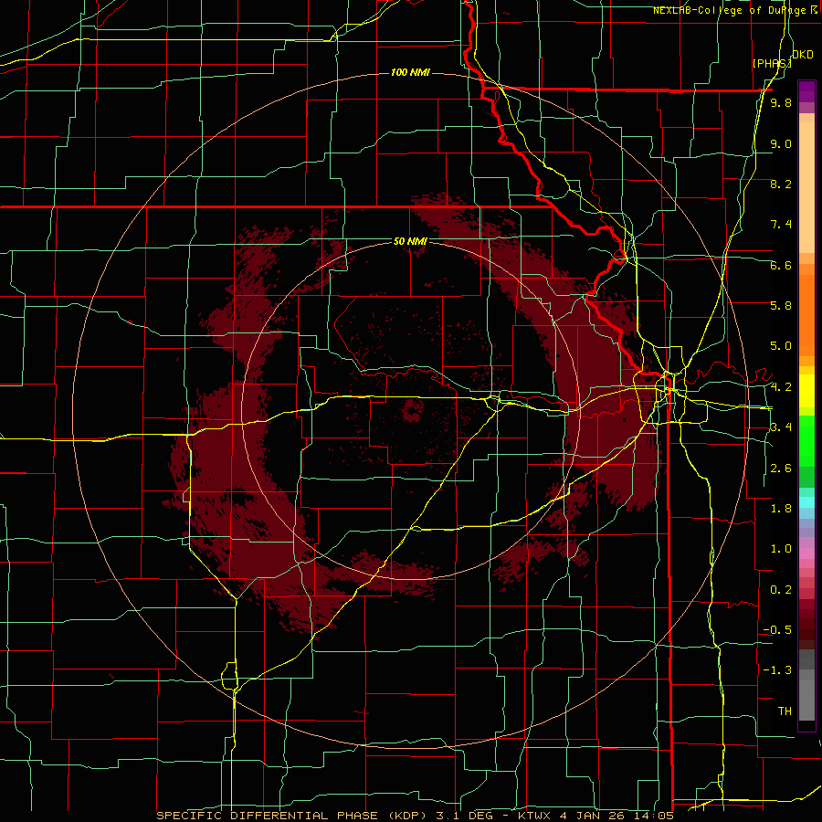Click the 100 NMI range ring label

(x=410, y=72)
